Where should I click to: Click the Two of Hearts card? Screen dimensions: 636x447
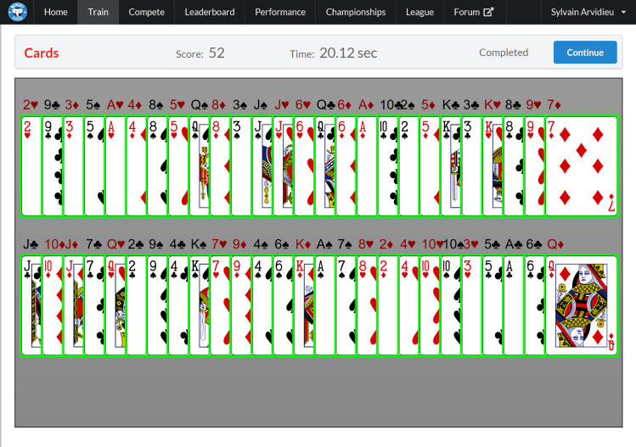coord(31,166)
